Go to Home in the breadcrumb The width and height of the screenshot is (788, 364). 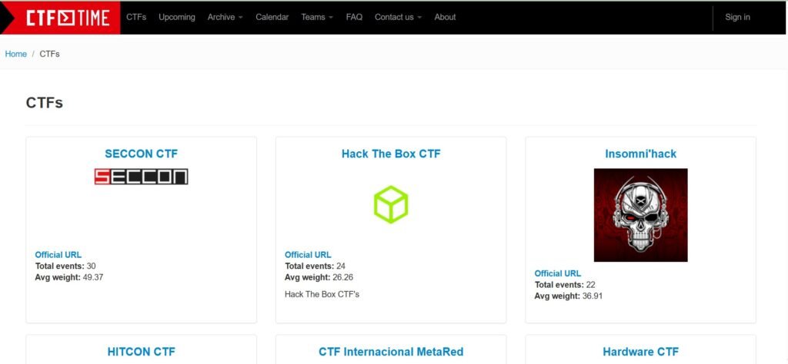point(16,55)
